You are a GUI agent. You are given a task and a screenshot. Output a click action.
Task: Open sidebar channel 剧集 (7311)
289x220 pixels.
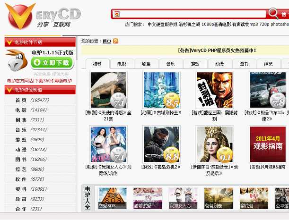tap(40, 120)
